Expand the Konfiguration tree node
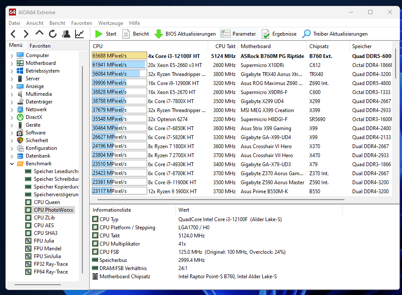 point(12,148)
